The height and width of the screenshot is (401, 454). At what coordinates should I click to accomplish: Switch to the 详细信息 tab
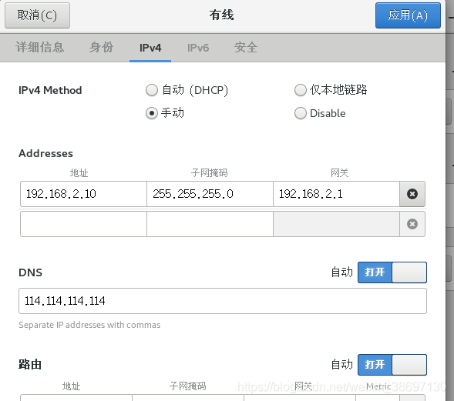[x=39, y=48]
